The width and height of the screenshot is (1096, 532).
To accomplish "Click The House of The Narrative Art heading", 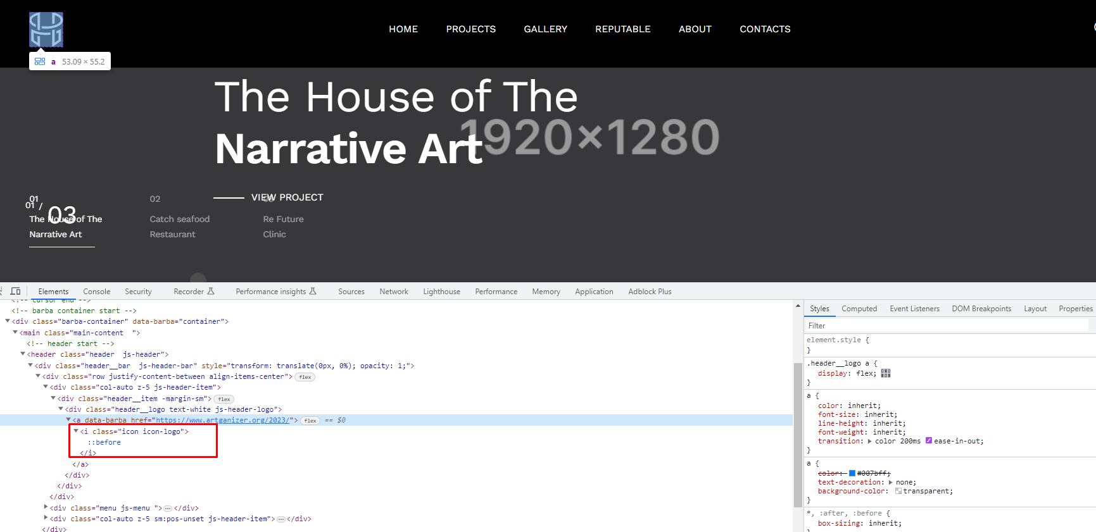I will (x=396, y=123).
